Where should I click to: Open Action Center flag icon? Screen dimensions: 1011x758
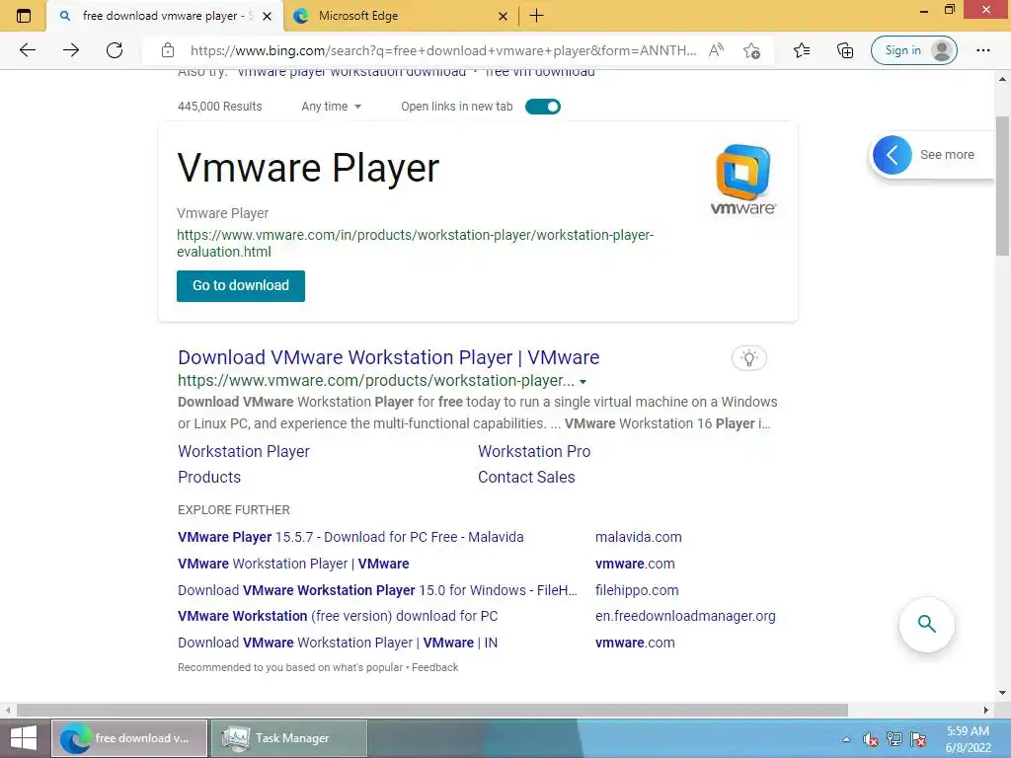918,739
